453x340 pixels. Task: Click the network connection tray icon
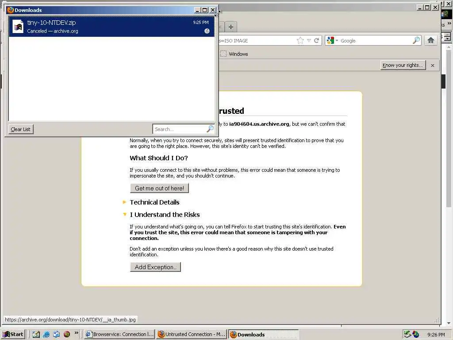(x=407, y=334)
